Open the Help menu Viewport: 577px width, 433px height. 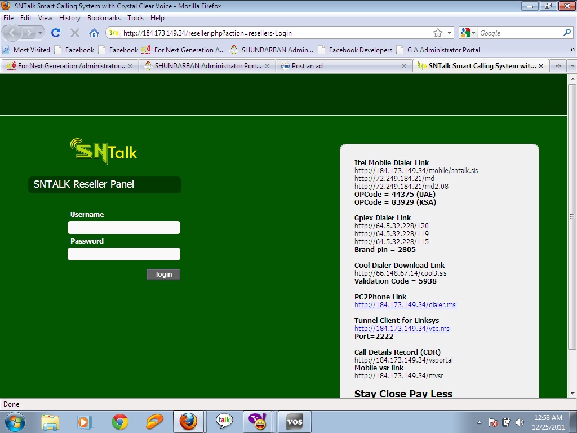tap(157, 18)
